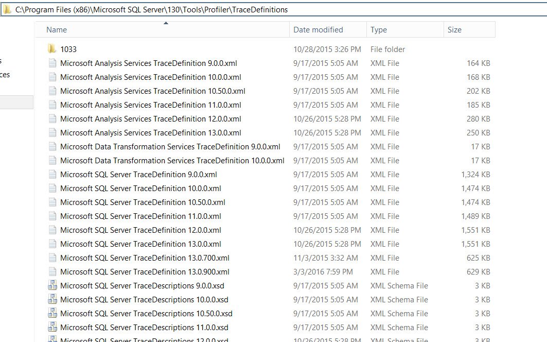547x342 pixels.
Task: Select file name Microsoft Analysis Services TraceDefinition 10.50.0.xml
Action: pyautogui.click(x=152, y=91)
